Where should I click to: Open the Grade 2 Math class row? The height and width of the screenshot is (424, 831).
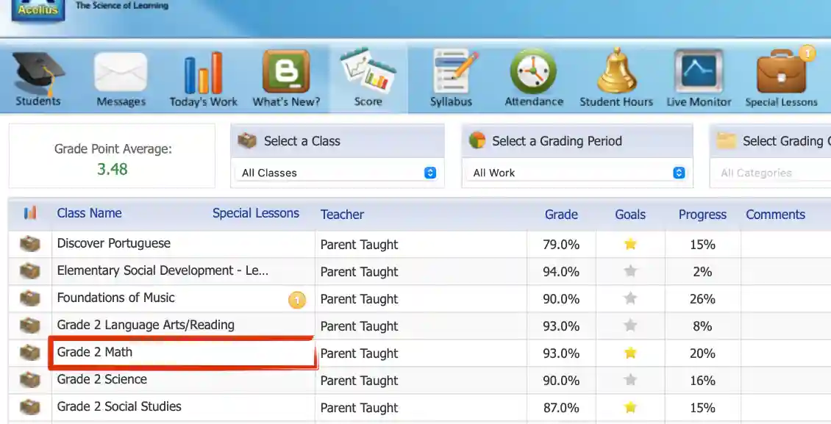coord(95,352)
